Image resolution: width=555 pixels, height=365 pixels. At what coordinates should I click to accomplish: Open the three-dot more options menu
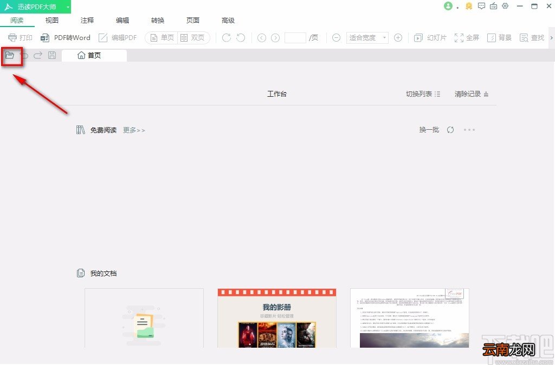pos(469,130)
